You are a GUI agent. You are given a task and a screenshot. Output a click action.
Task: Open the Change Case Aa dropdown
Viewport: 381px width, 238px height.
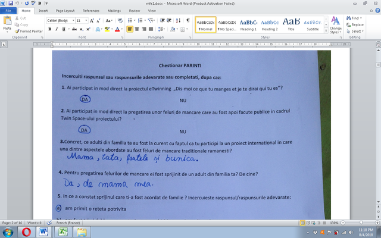pos(109,21)
